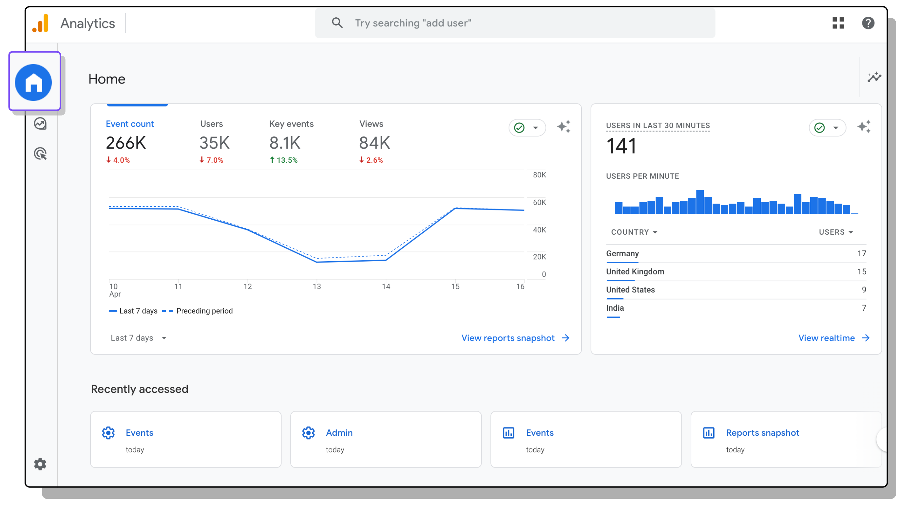899x510 pixels.
Task: Click the Help question mark icon
Action: pos(868,23)
